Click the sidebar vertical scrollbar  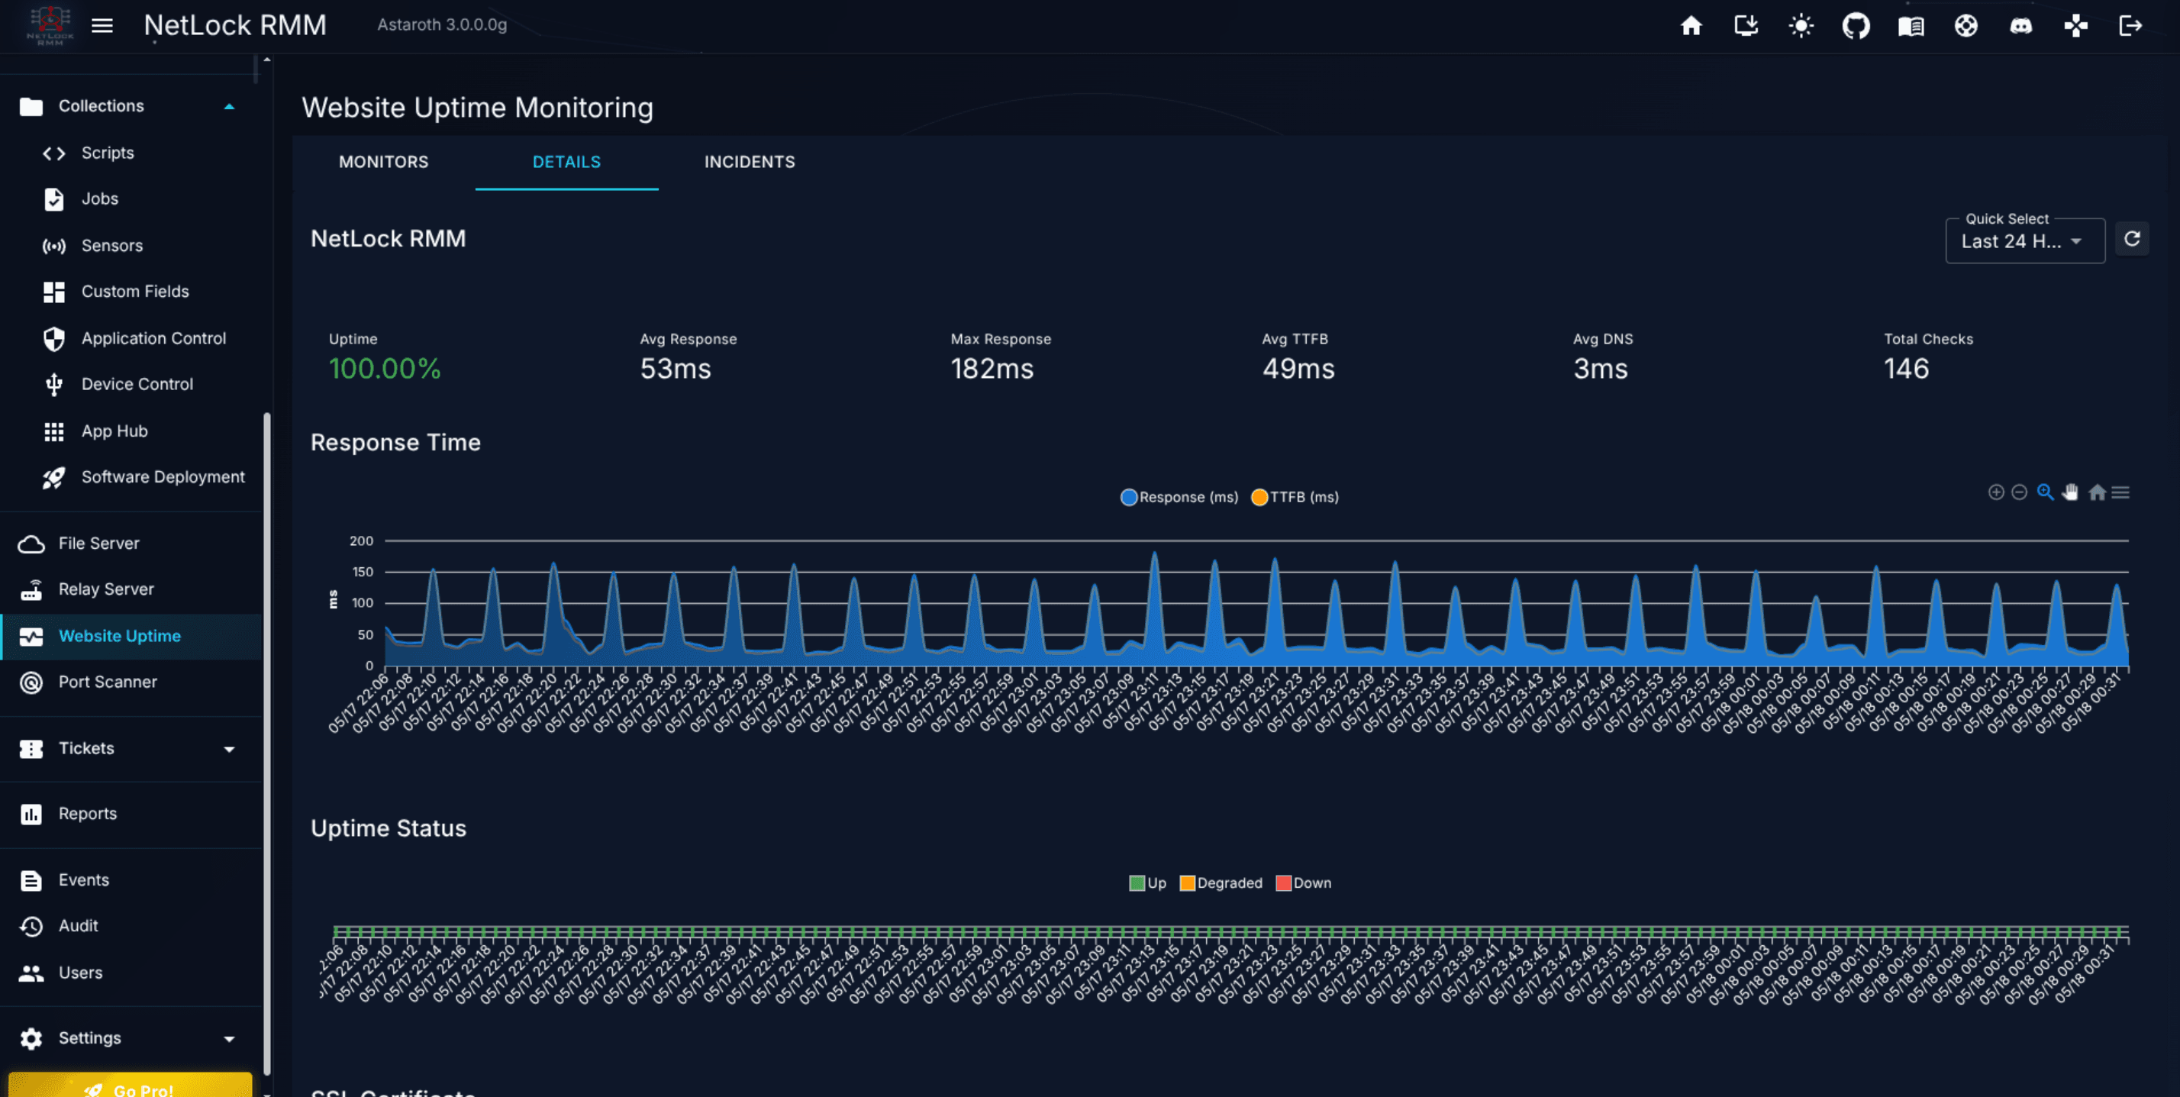coord(266,744)
